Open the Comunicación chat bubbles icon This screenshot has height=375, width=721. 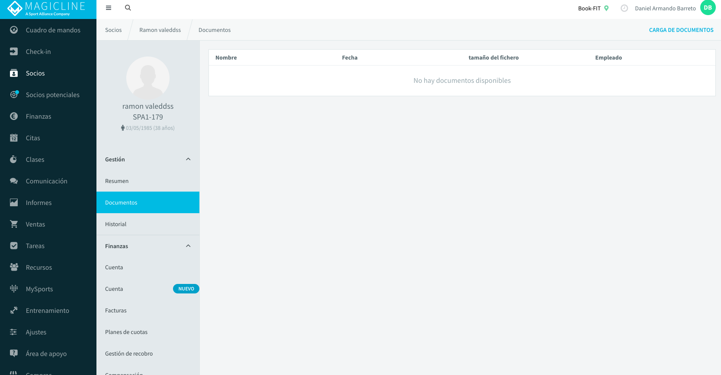click(14, 181)
